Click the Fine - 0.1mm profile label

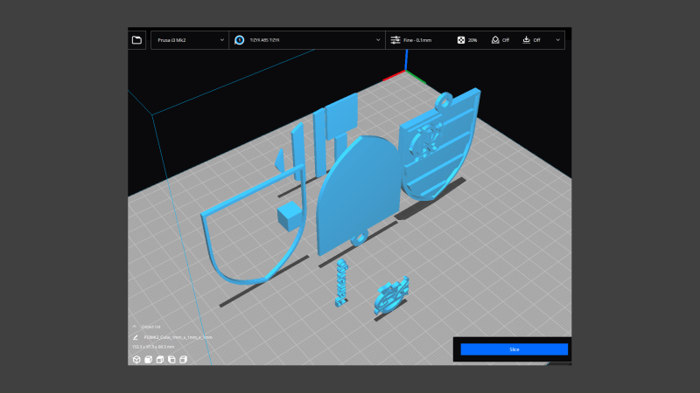coord(416,40)
